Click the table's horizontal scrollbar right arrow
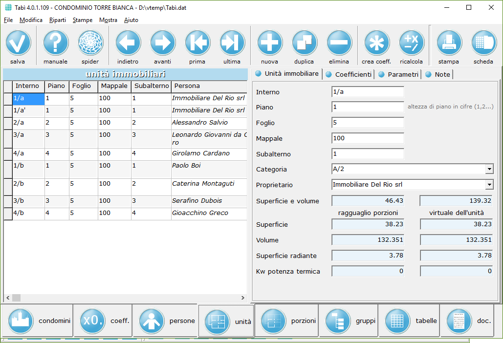503x343 pixels. (243, 298)
